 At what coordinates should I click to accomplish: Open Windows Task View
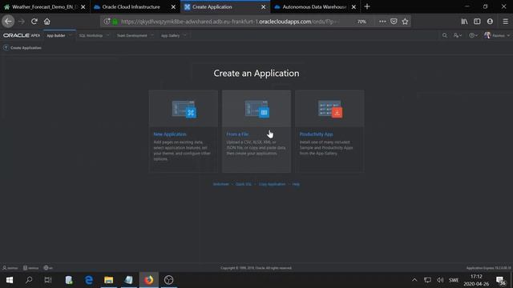[x=48, y=280]
